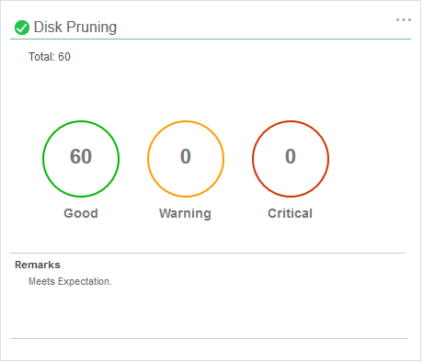Select the red Critical circle
Viewport: 423px width, 362px height.
click(x=291, y=159)
